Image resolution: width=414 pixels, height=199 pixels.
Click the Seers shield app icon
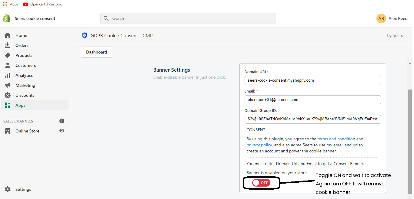pos(85,35)
